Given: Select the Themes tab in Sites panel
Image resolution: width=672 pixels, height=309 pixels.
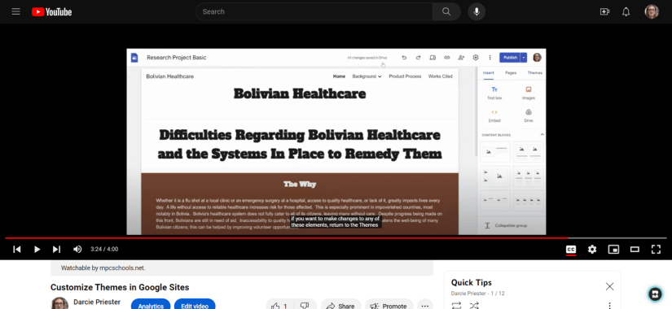Looking at the screenshot, I should pos(535,72).
